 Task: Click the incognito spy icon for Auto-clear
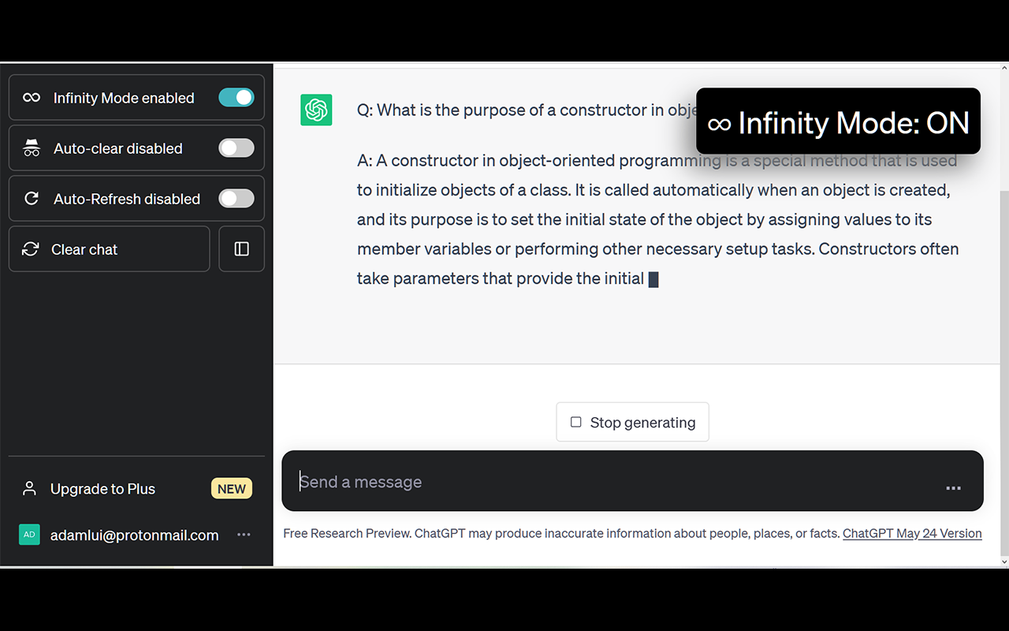point(32,148)
